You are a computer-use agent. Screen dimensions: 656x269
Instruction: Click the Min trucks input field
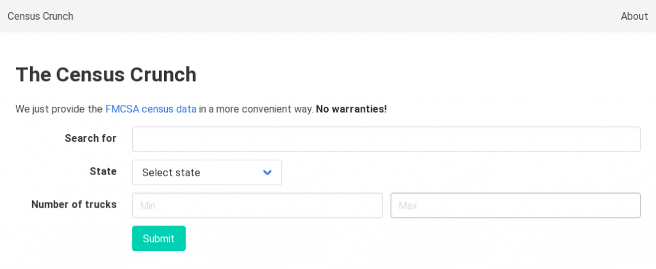(x=257, y=206)
